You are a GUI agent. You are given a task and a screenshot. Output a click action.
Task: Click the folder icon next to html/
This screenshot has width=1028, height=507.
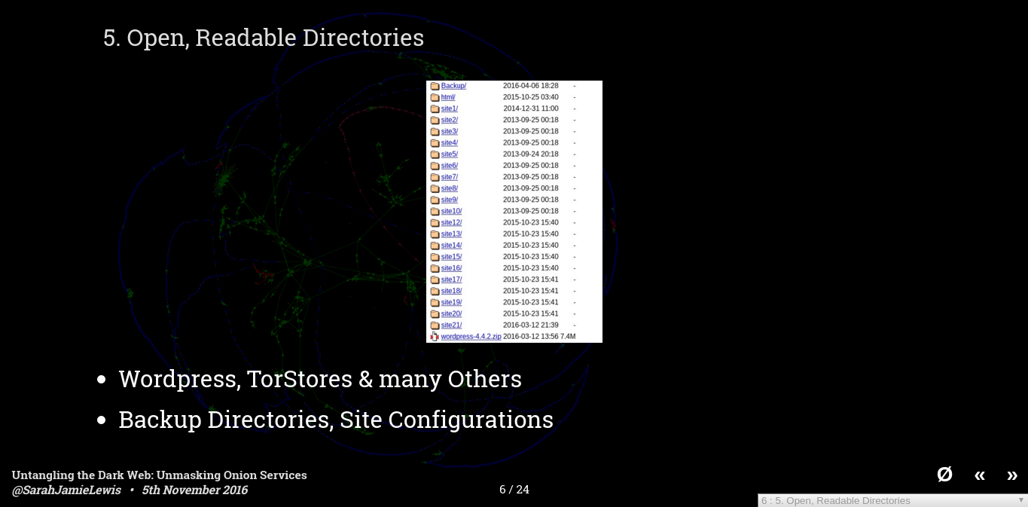tap(435, 97)
